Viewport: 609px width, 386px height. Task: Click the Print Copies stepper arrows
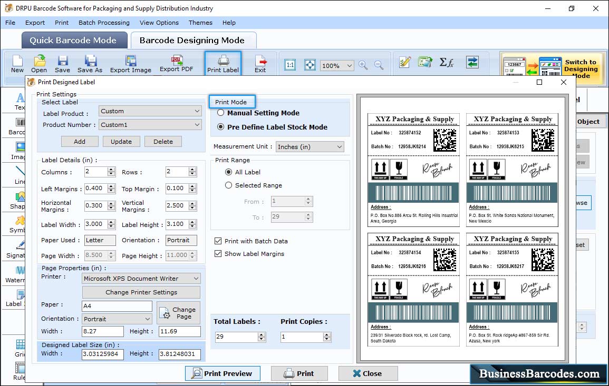pyautogui.click(x=327, y=336)
